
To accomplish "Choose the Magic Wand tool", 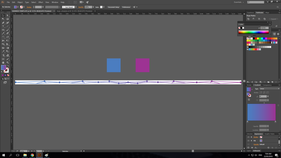I will point(3,19).
